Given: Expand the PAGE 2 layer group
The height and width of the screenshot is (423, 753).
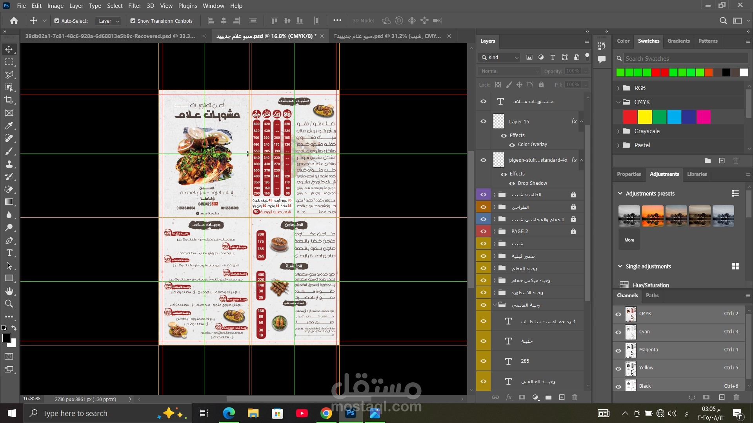Looking at the screenshot, I should [x=495, y=231].
